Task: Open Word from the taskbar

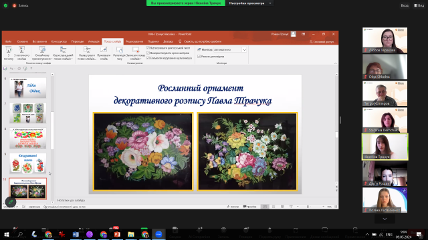Action: click(76, 234)
